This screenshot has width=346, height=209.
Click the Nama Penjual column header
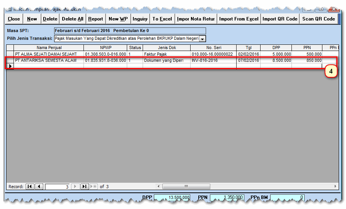(x=49, y=48)
